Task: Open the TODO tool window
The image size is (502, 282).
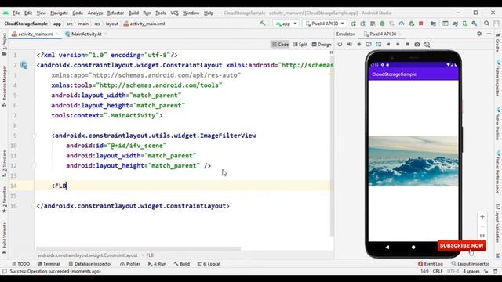Action: pyautogui.click(x=21, y=264)
